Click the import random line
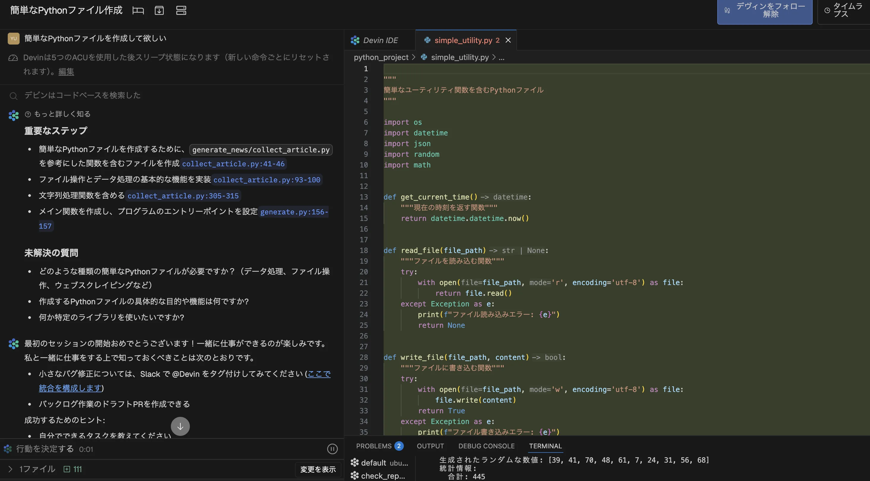Viewport: 870px width, 481px height. [411, 154]
